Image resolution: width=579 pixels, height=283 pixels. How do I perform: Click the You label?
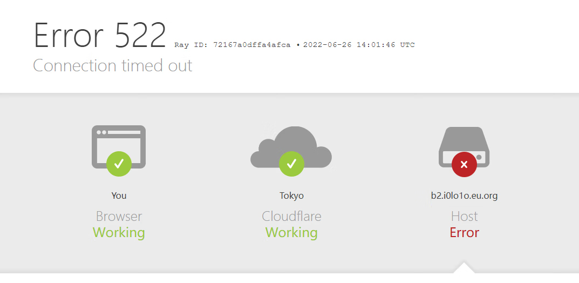pos(119,196)
